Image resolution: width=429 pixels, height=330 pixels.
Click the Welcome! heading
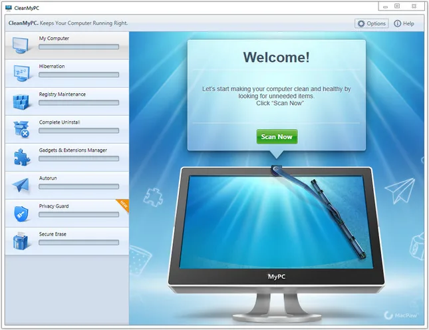point(277,57)
